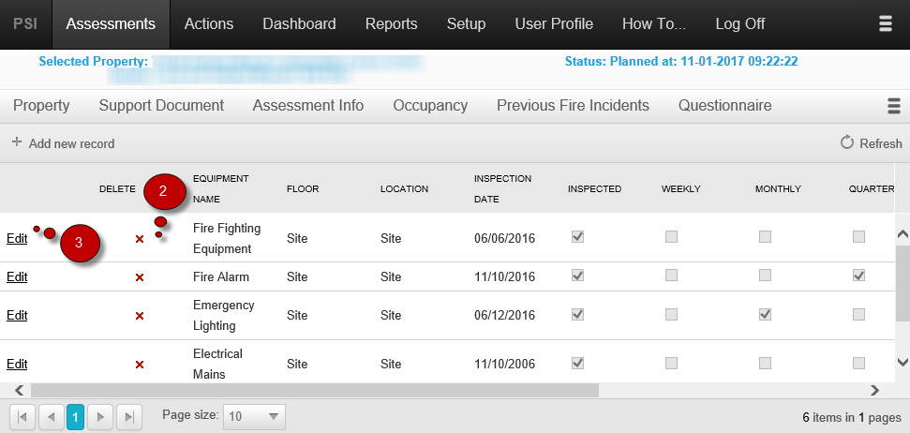Open the How To... menu
This screenshot has width=910, height=433.
click(x=654, y=24)
